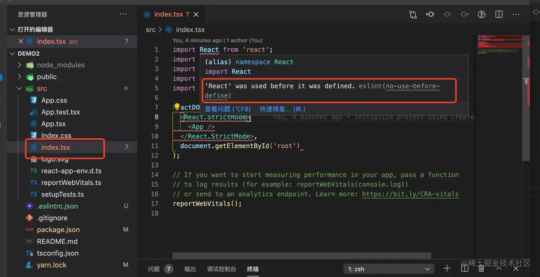
Task: Click the src breadcrumb segment
Action: point(151,30)
